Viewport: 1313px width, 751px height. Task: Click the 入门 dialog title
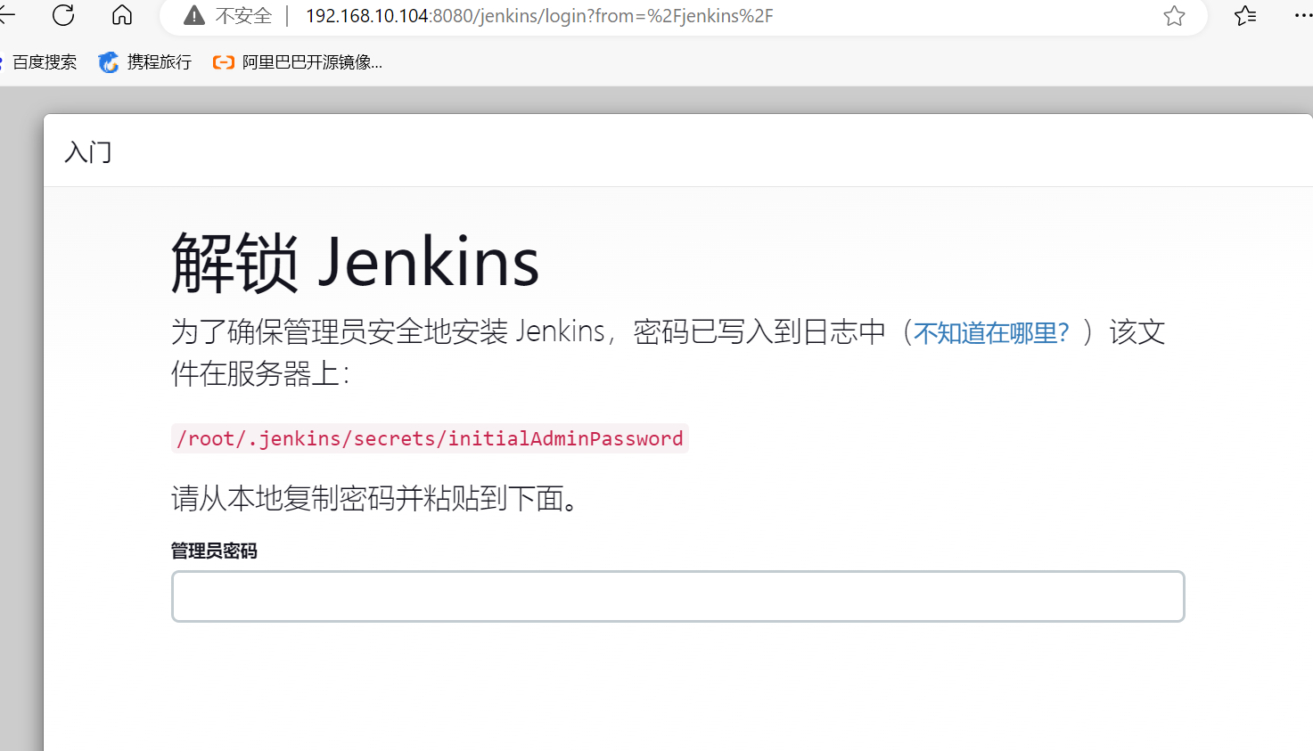88,152
